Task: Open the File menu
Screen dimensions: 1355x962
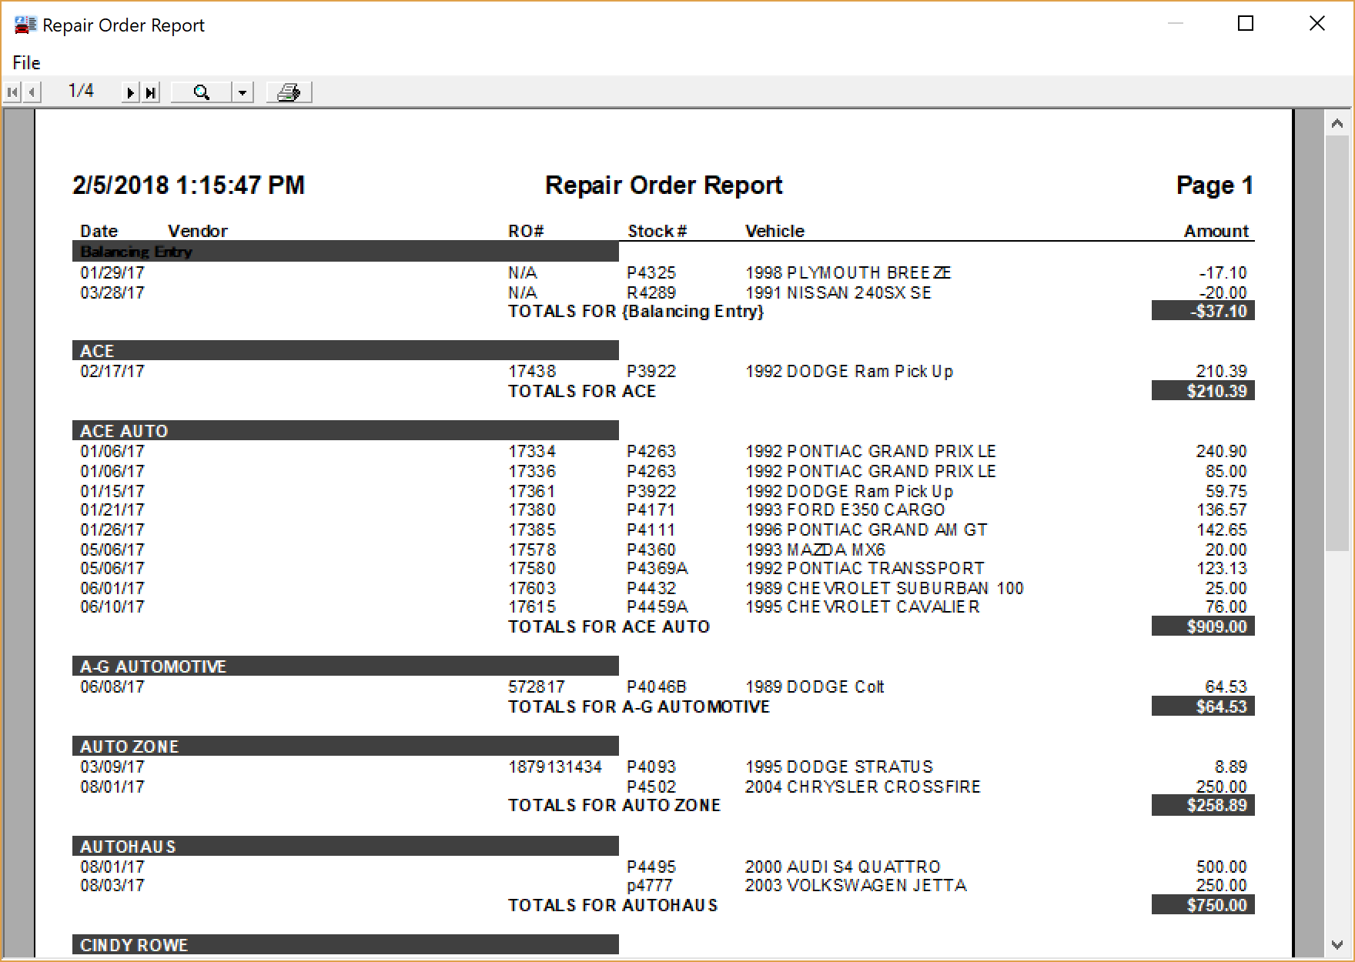Action: click(x=25, y=62)
